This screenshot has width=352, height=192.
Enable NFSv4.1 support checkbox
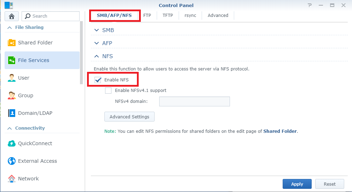pyautogui.click(x=108, y=91)
